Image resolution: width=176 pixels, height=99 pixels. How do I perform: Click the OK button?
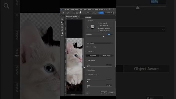pyautogui.click(x=104, y=93)
